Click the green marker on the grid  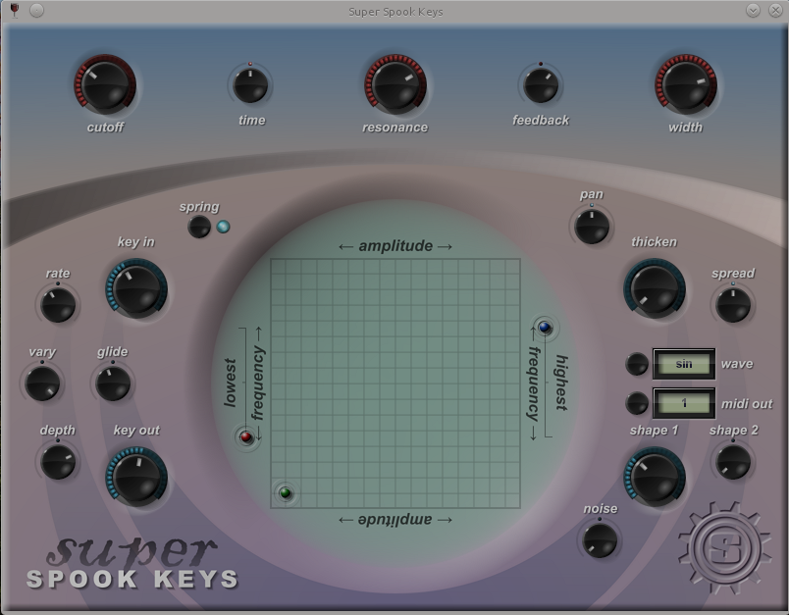(x=286, y=492)
